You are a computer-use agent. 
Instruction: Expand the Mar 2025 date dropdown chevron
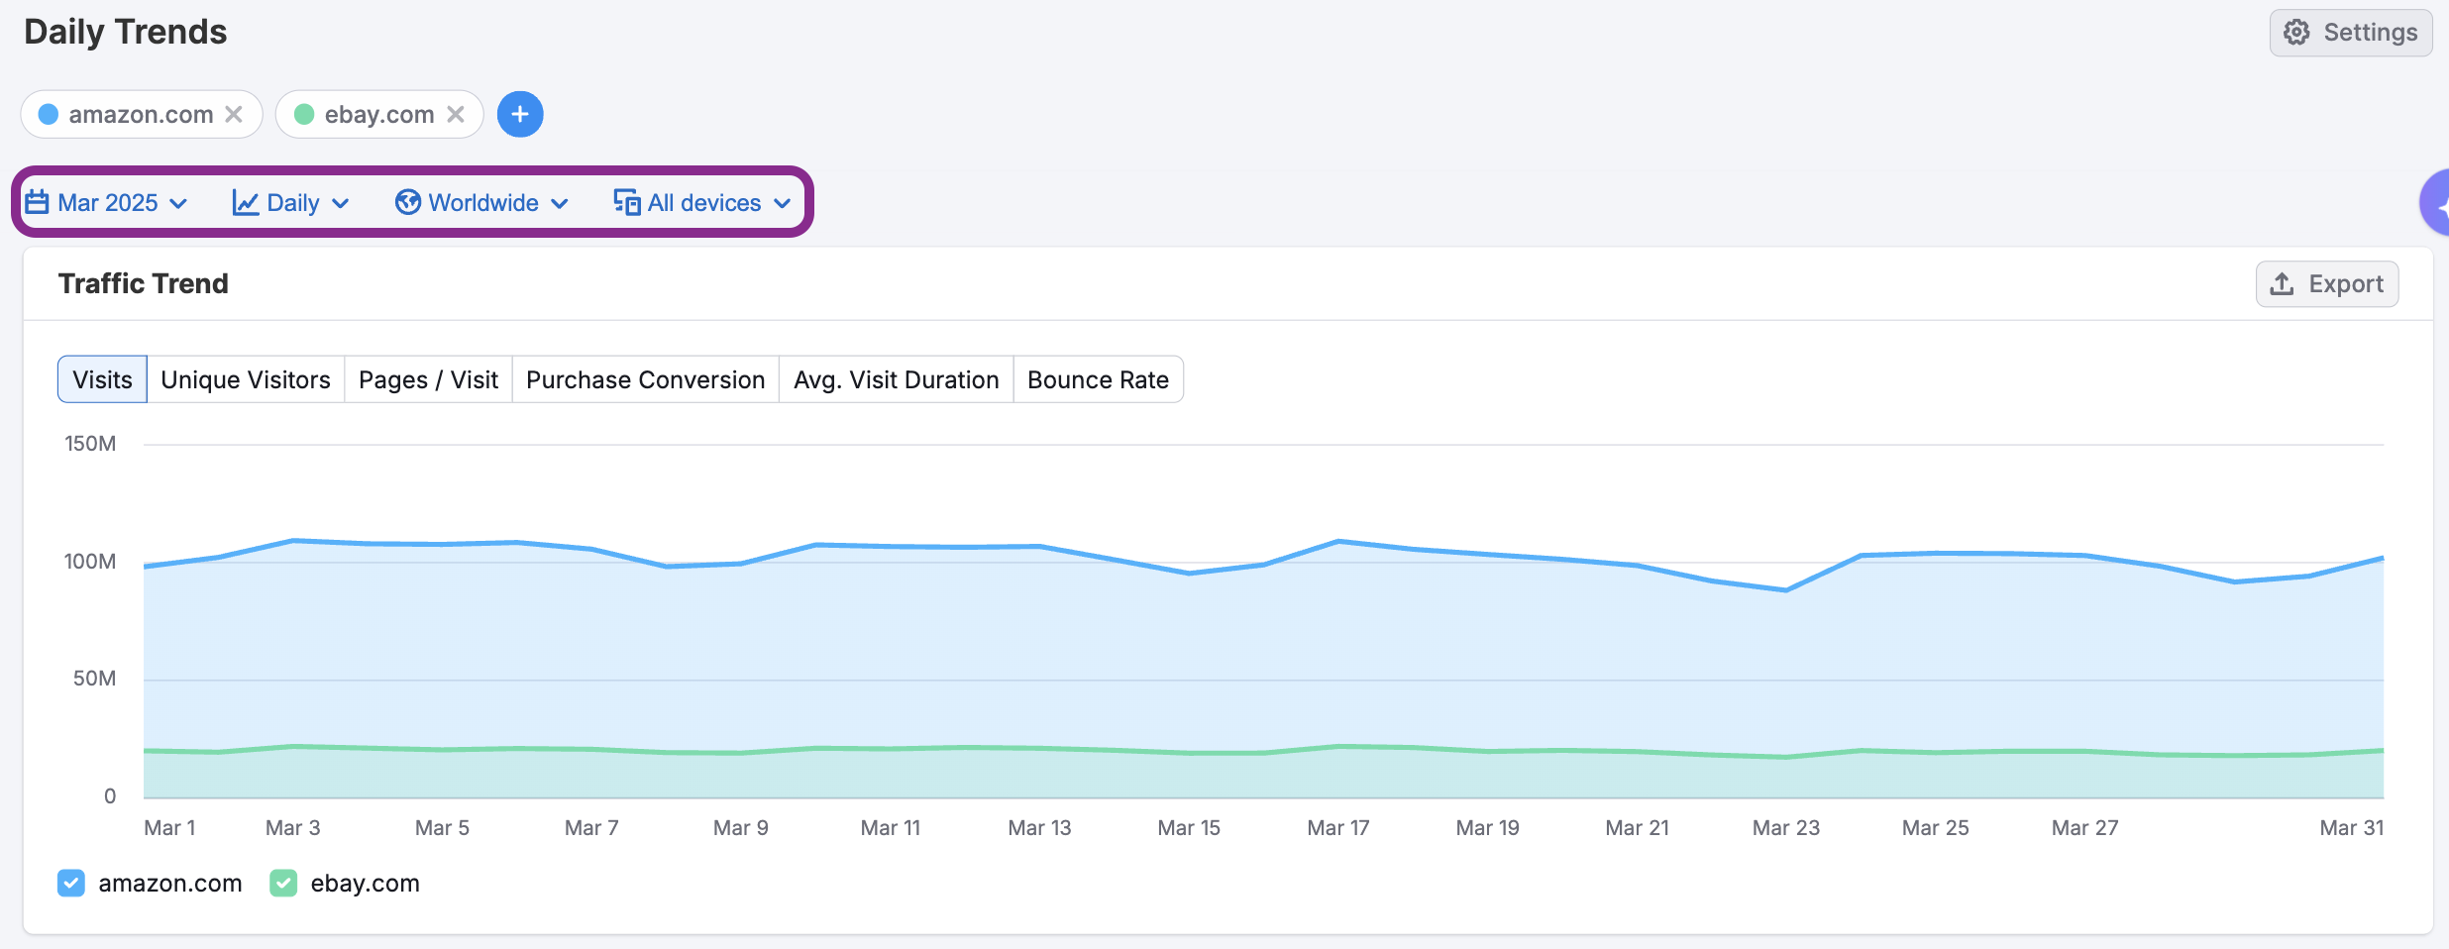pyautogui.click(x=179, y=203)
